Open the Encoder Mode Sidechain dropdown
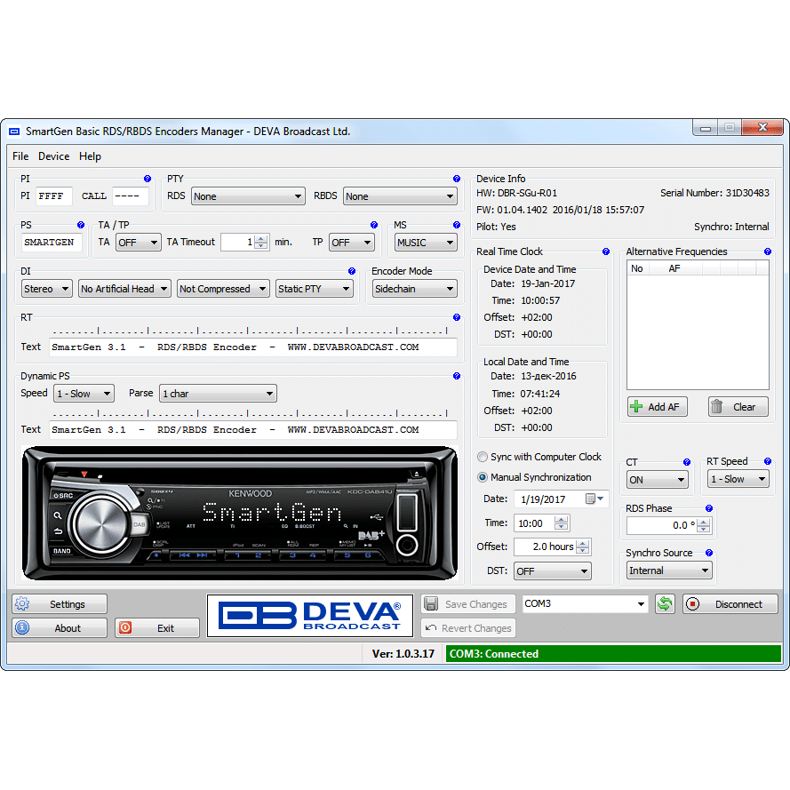The height and width of the screenshot is (790, 790). pos(415,289)
